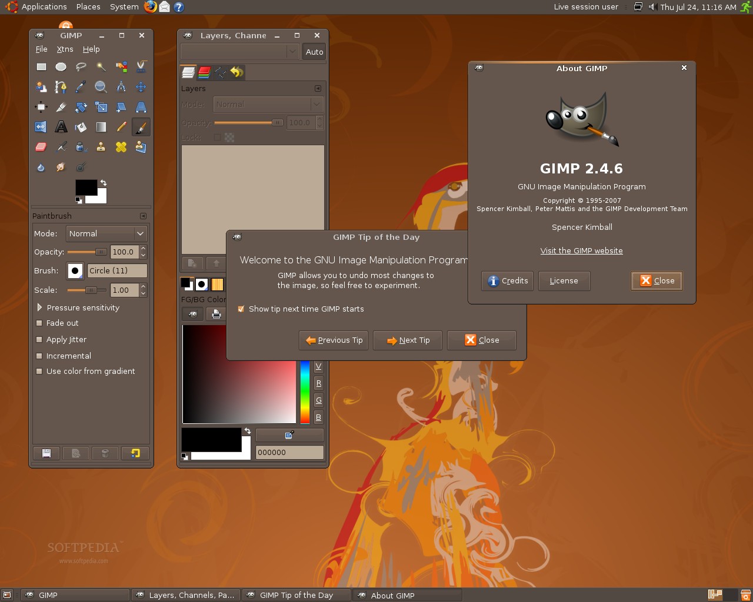Select the Perspective Clone tool
Viewport: 753px width, 602px height.
point(141,147)
